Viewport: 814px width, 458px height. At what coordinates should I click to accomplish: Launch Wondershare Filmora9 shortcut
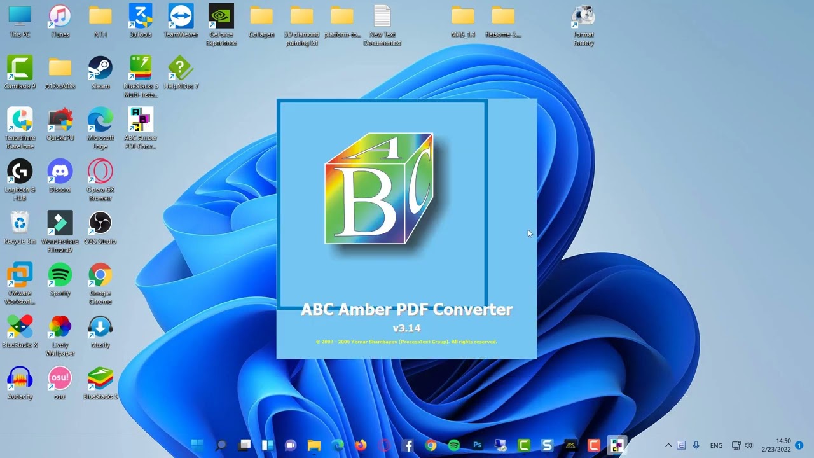click(x=60, y=232)
